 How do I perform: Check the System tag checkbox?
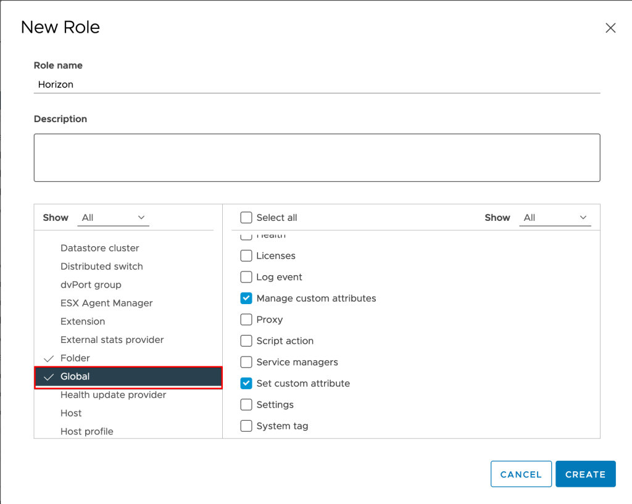246,426
